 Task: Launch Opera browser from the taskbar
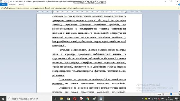(75, 98)
